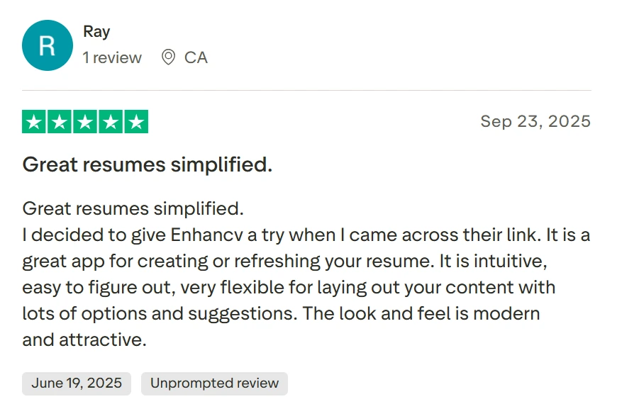Click the round 'R' user avatar
This screenshot has height=404, width=617.
(48, 45)
